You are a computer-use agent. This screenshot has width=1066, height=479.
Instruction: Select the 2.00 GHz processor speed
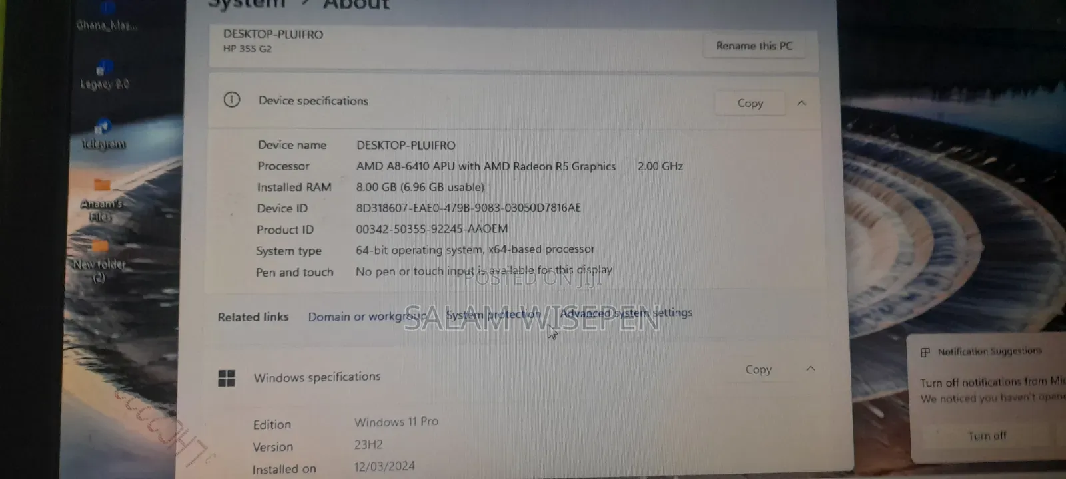pyautogui.click(x=660, y=166)
